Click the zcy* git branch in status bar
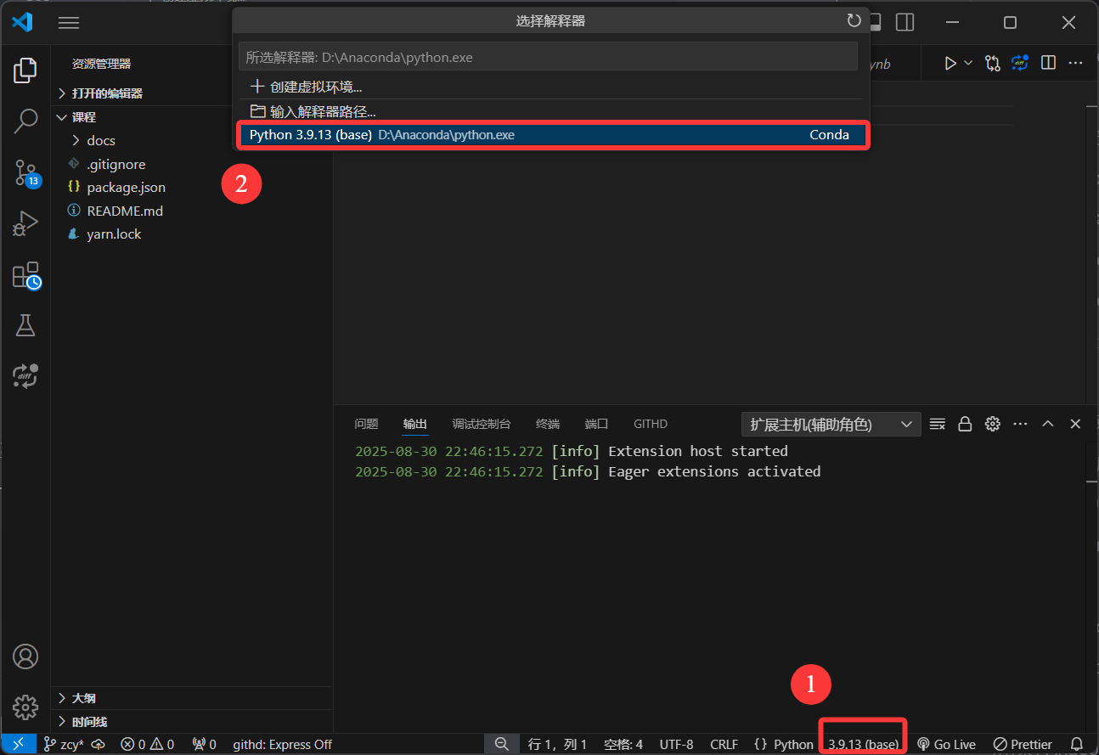 coord(64,744)
